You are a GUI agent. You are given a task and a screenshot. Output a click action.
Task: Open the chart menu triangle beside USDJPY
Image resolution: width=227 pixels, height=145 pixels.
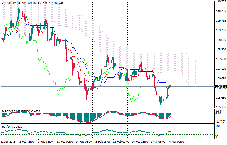[x=2, y=3]
